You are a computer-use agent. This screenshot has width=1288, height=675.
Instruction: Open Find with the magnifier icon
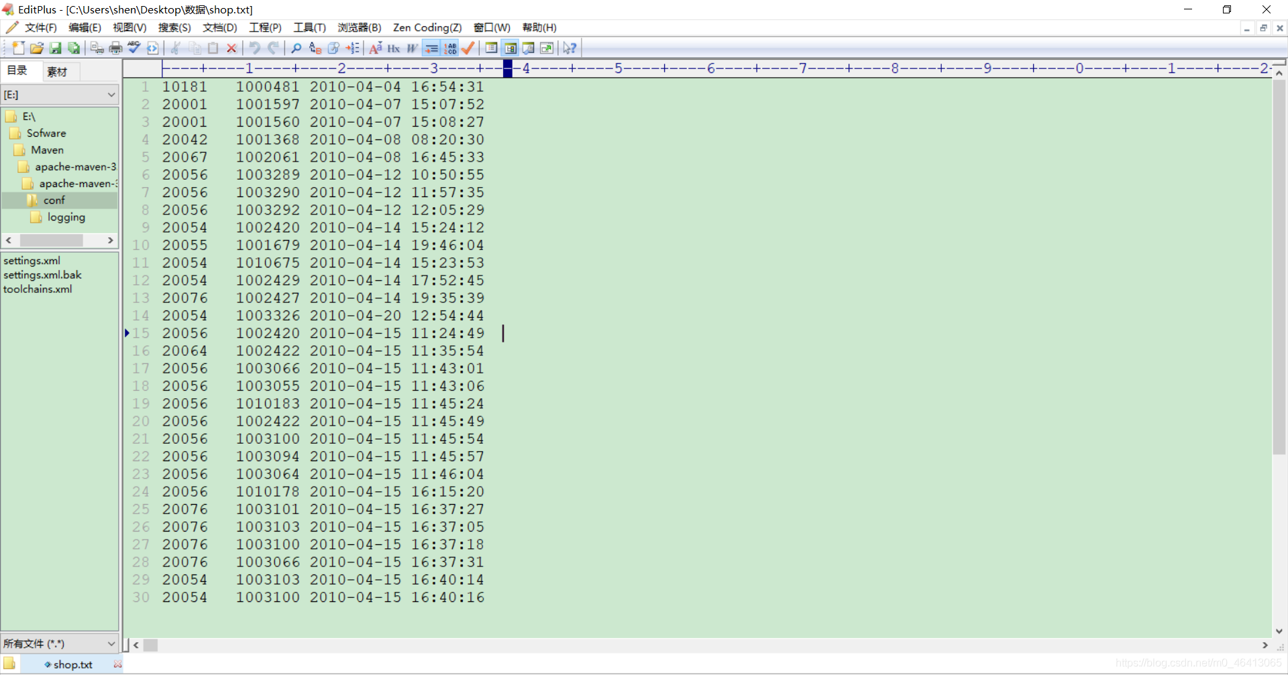coord(296,48)
